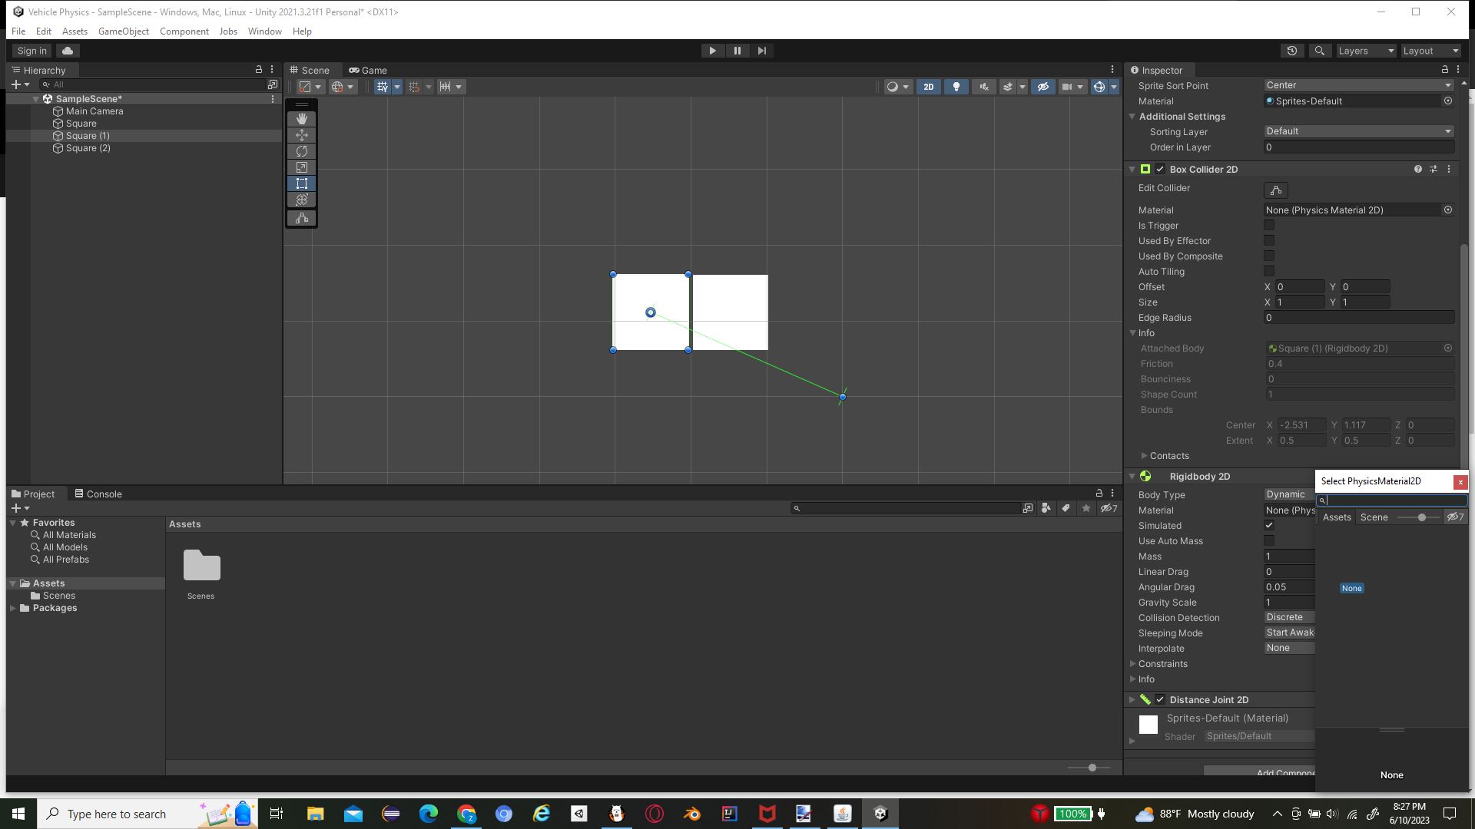
Task: Disable the Simulated checkbox in Rigidbody 2D
Action: (1269, 525)
